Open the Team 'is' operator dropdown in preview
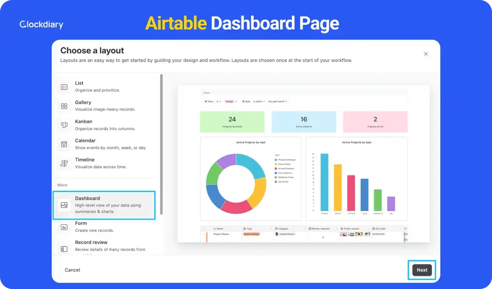This screenshot has width=492, height=289. click(x=219, y=101)
